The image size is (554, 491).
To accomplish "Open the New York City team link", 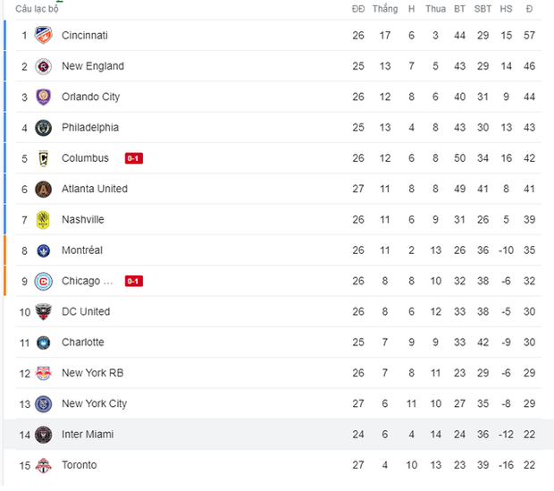I will pos(94,403).
